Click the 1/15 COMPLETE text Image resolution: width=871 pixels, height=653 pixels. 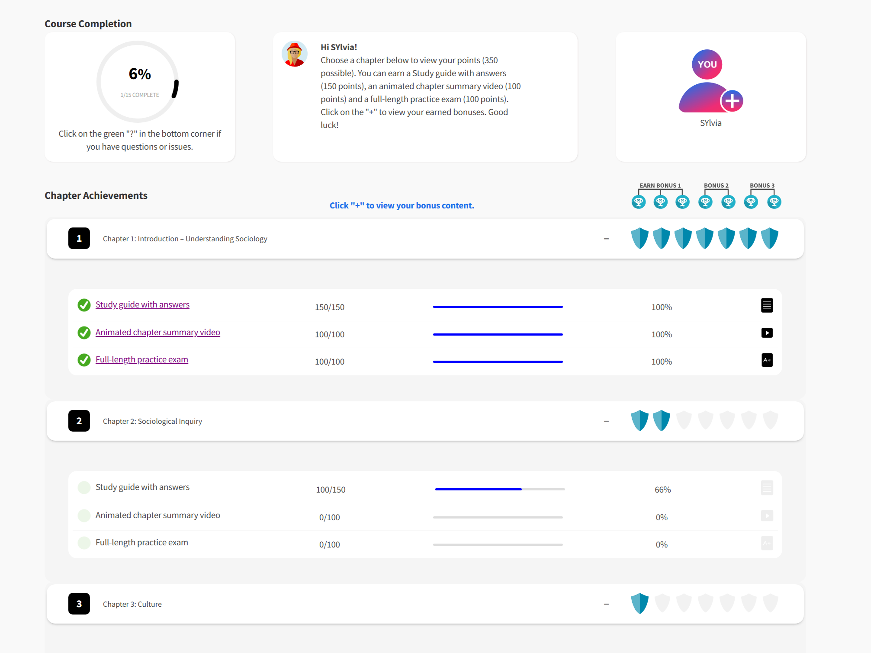coord(140,95)
